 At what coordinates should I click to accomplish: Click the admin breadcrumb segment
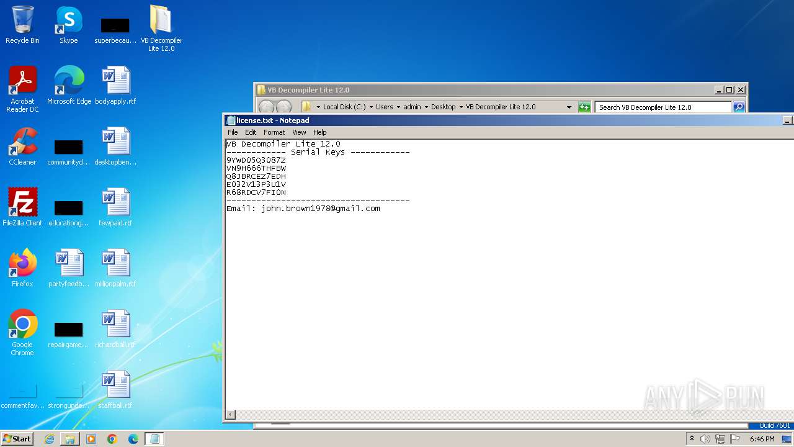tap(412, 107)
